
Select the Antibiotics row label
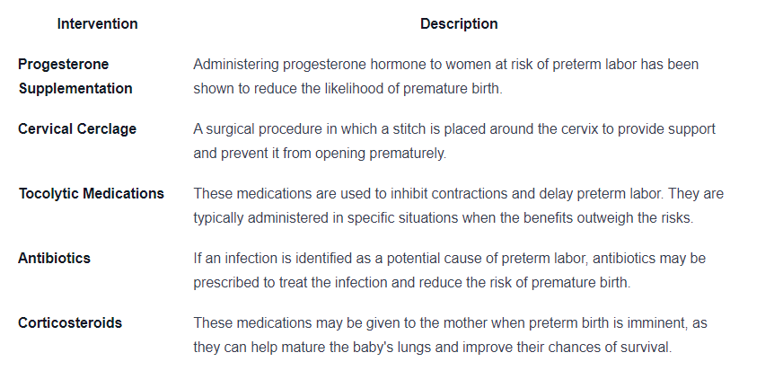[54, 258]
